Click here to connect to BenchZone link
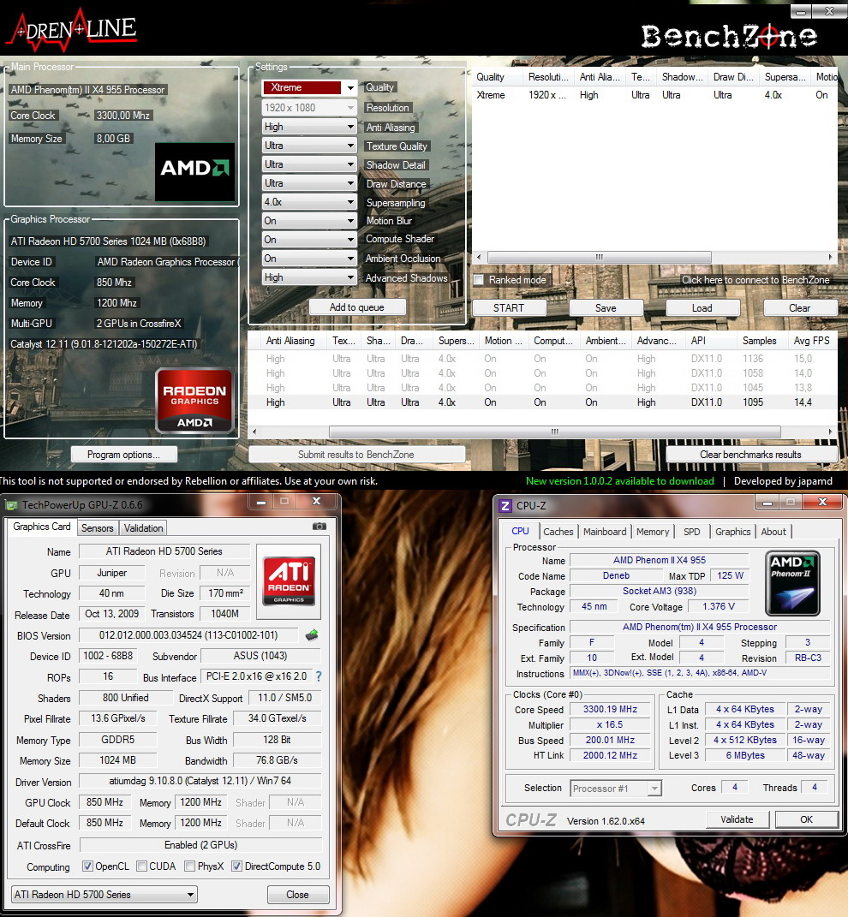 755,279
